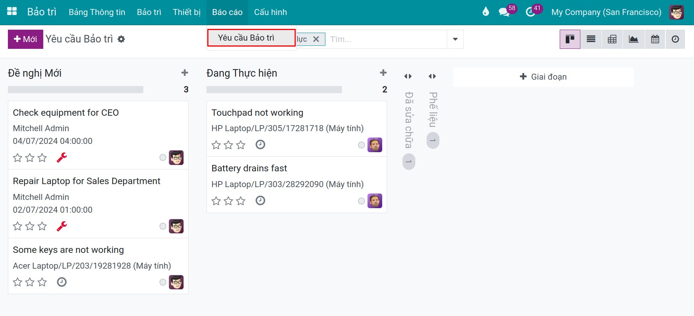
Task: Add a new Giai đoạn stage
Action: coord(543,77)
